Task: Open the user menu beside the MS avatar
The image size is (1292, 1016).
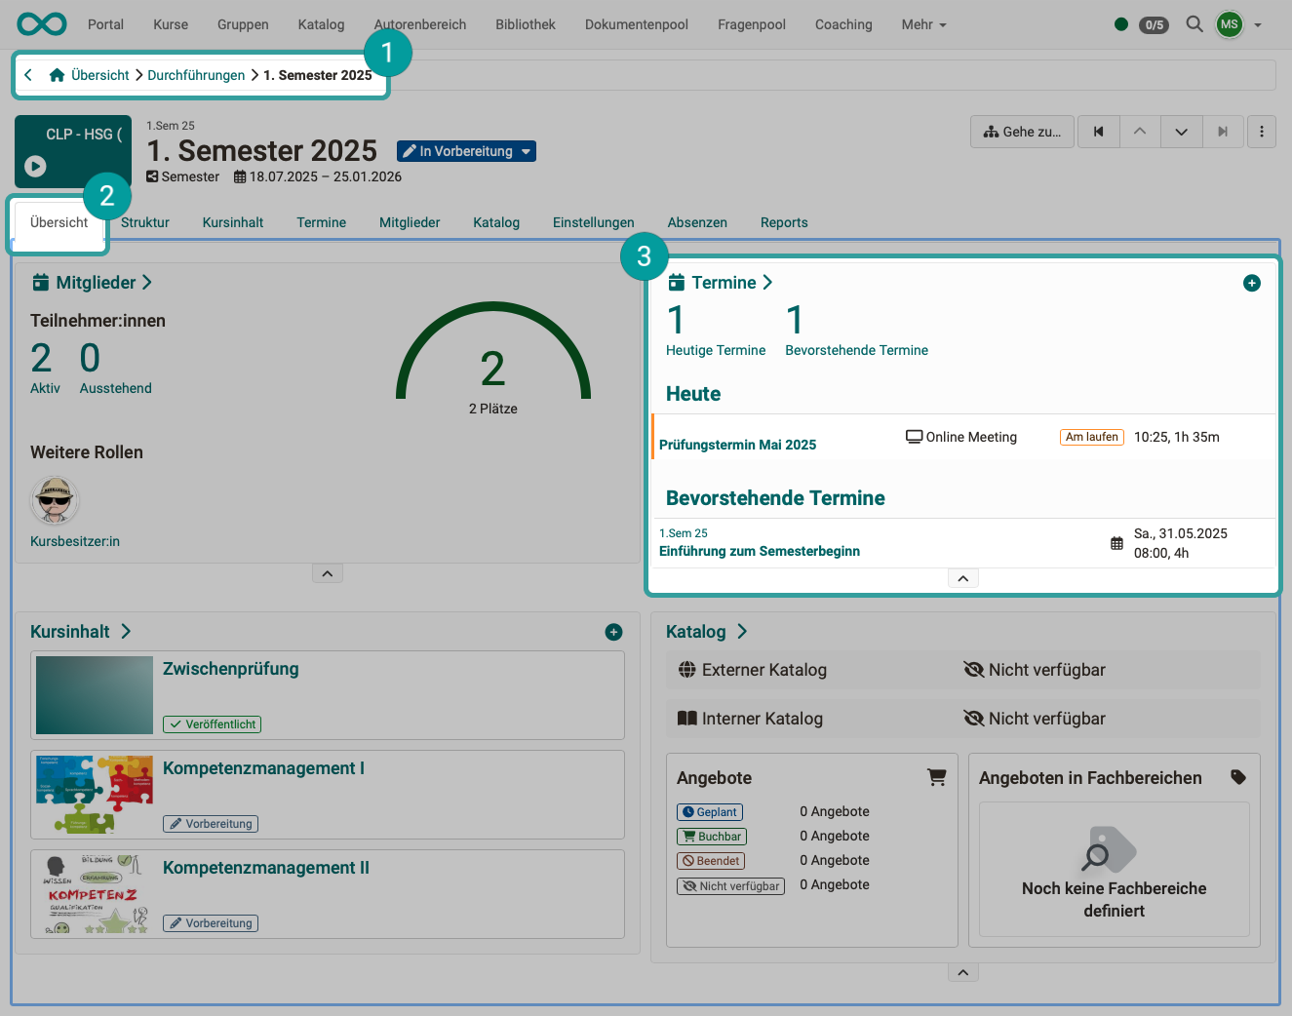Action: click(x=1256, y=24)
